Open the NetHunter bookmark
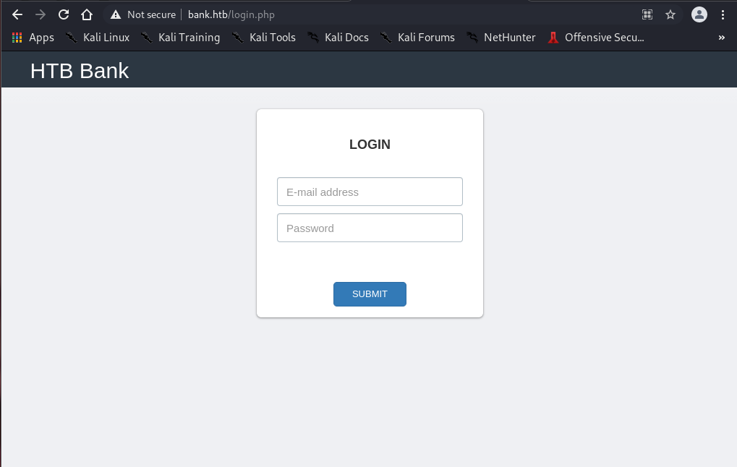 pyautogui.click(x=501, y=38)
